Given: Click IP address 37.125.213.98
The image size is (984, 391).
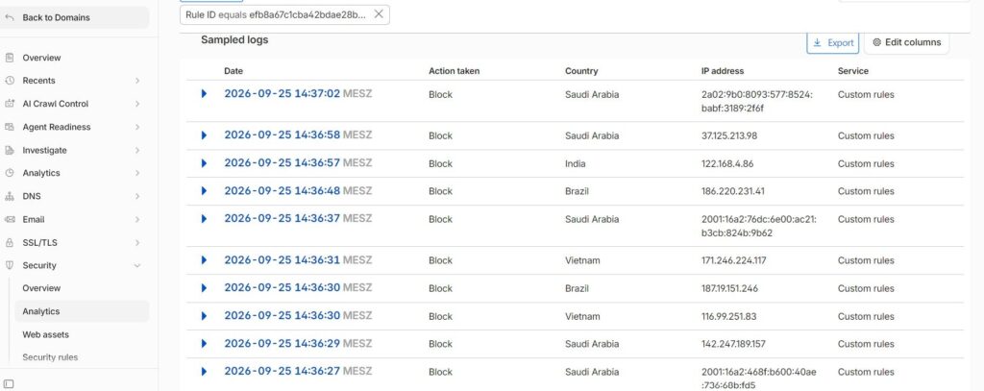Looking at the screenshot, I should click(729, 135).
